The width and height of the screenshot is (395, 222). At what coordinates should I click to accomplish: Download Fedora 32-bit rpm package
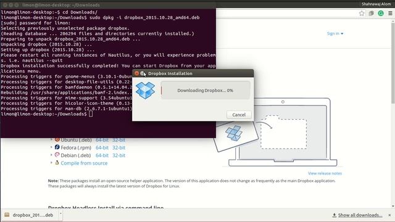pos(118,148)
